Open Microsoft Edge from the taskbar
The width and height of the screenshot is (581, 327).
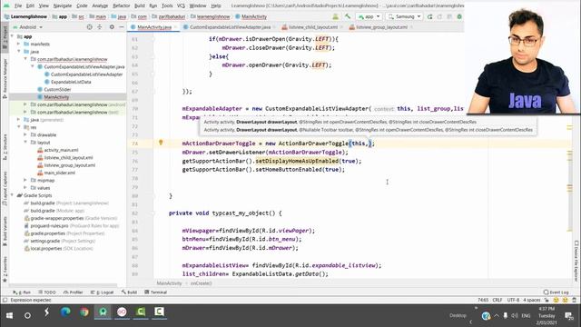pos(65,312)
